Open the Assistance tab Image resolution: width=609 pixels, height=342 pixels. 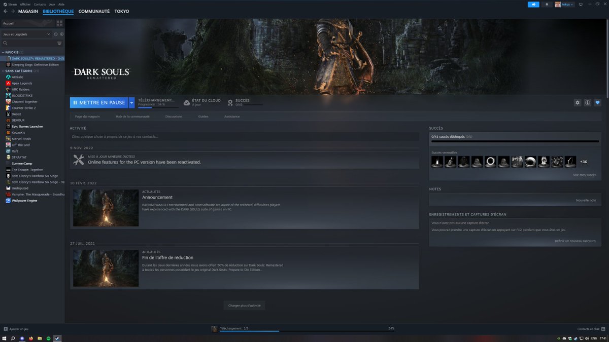click(232, 117)
